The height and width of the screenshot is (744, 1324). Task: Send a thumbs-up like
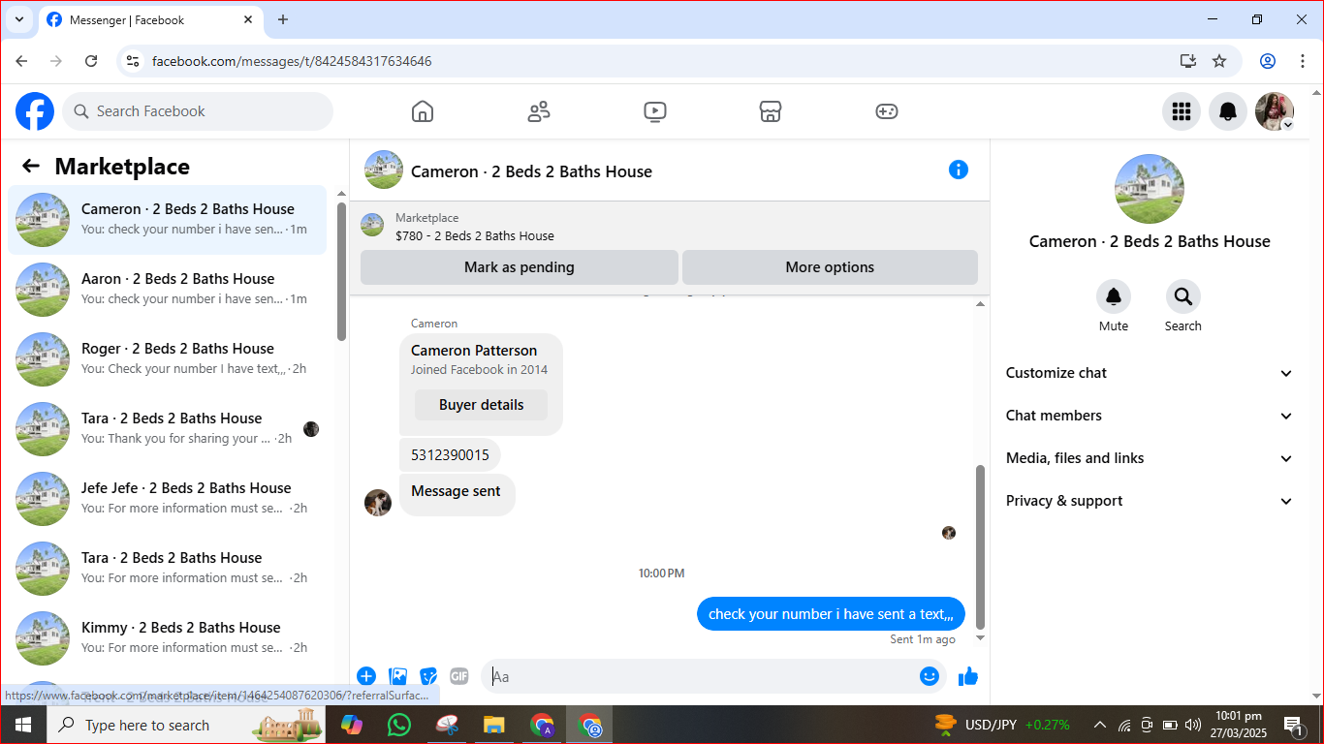pos(968,676)
